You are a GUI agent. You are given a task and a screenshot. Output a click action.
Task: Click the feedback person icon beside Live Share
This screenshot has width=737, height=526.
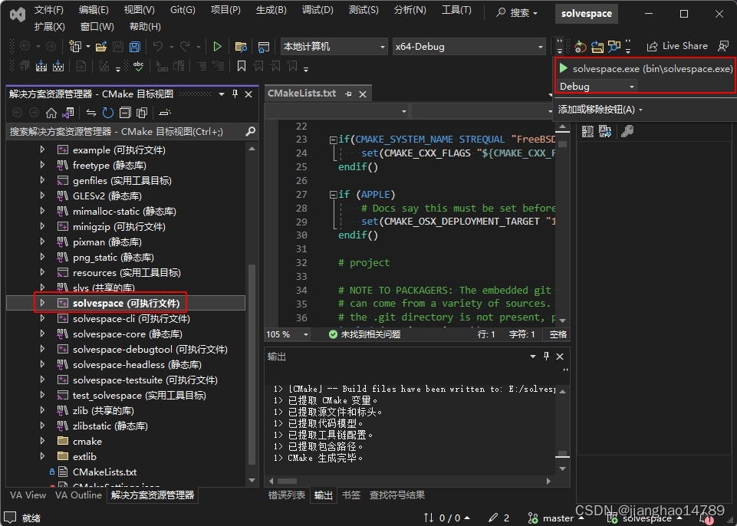[x=723, y=46]
